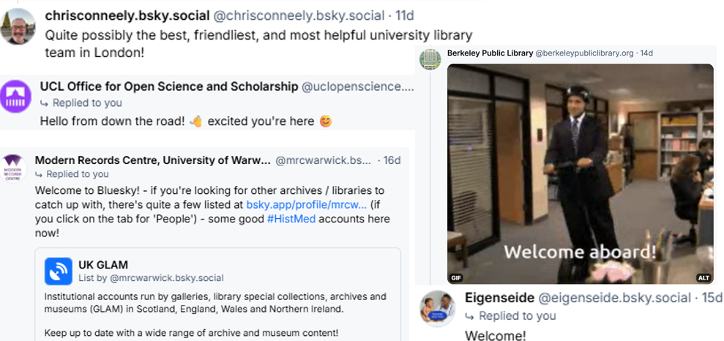724x341 pixels.
Task: Click the UK GLAM list title
Action: coord(103,264)
